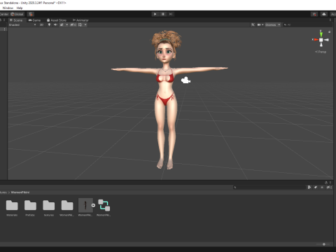This screenshot has width=336, height=252.
Task: Select the camera gizmo in scene
Action: click(x=185, y=80)
